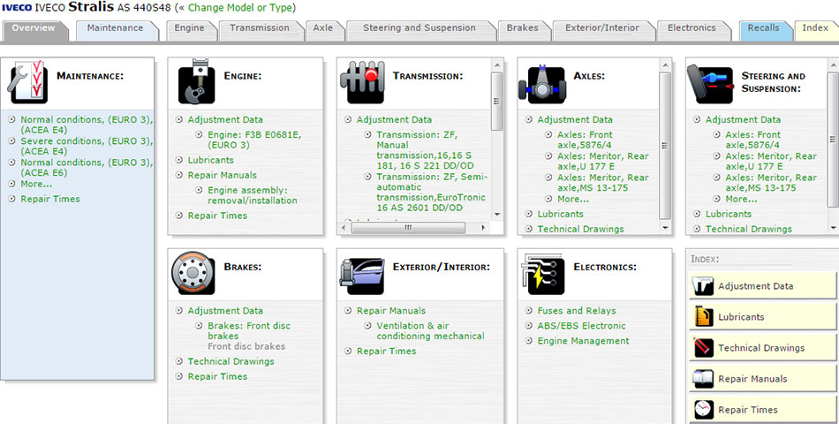Open Lubricants in Steering and Suspension panel
This screenshot has width=839, height=424.
click(x=729, y=214)
